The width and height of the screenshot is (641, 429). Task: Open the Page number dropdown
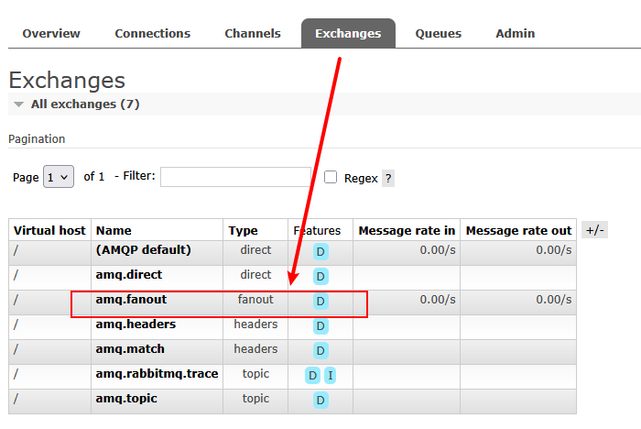[59, 177]
